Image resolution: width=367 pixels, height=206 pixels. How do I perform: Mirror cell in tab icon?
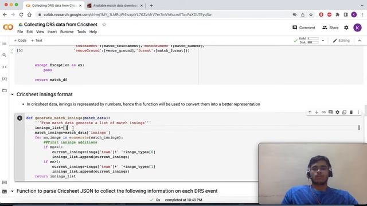click(344, 112)
